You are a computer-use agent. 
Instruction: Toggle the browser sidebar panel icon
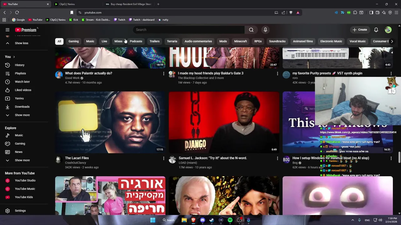pyautogui.click(x=371, y=12)
